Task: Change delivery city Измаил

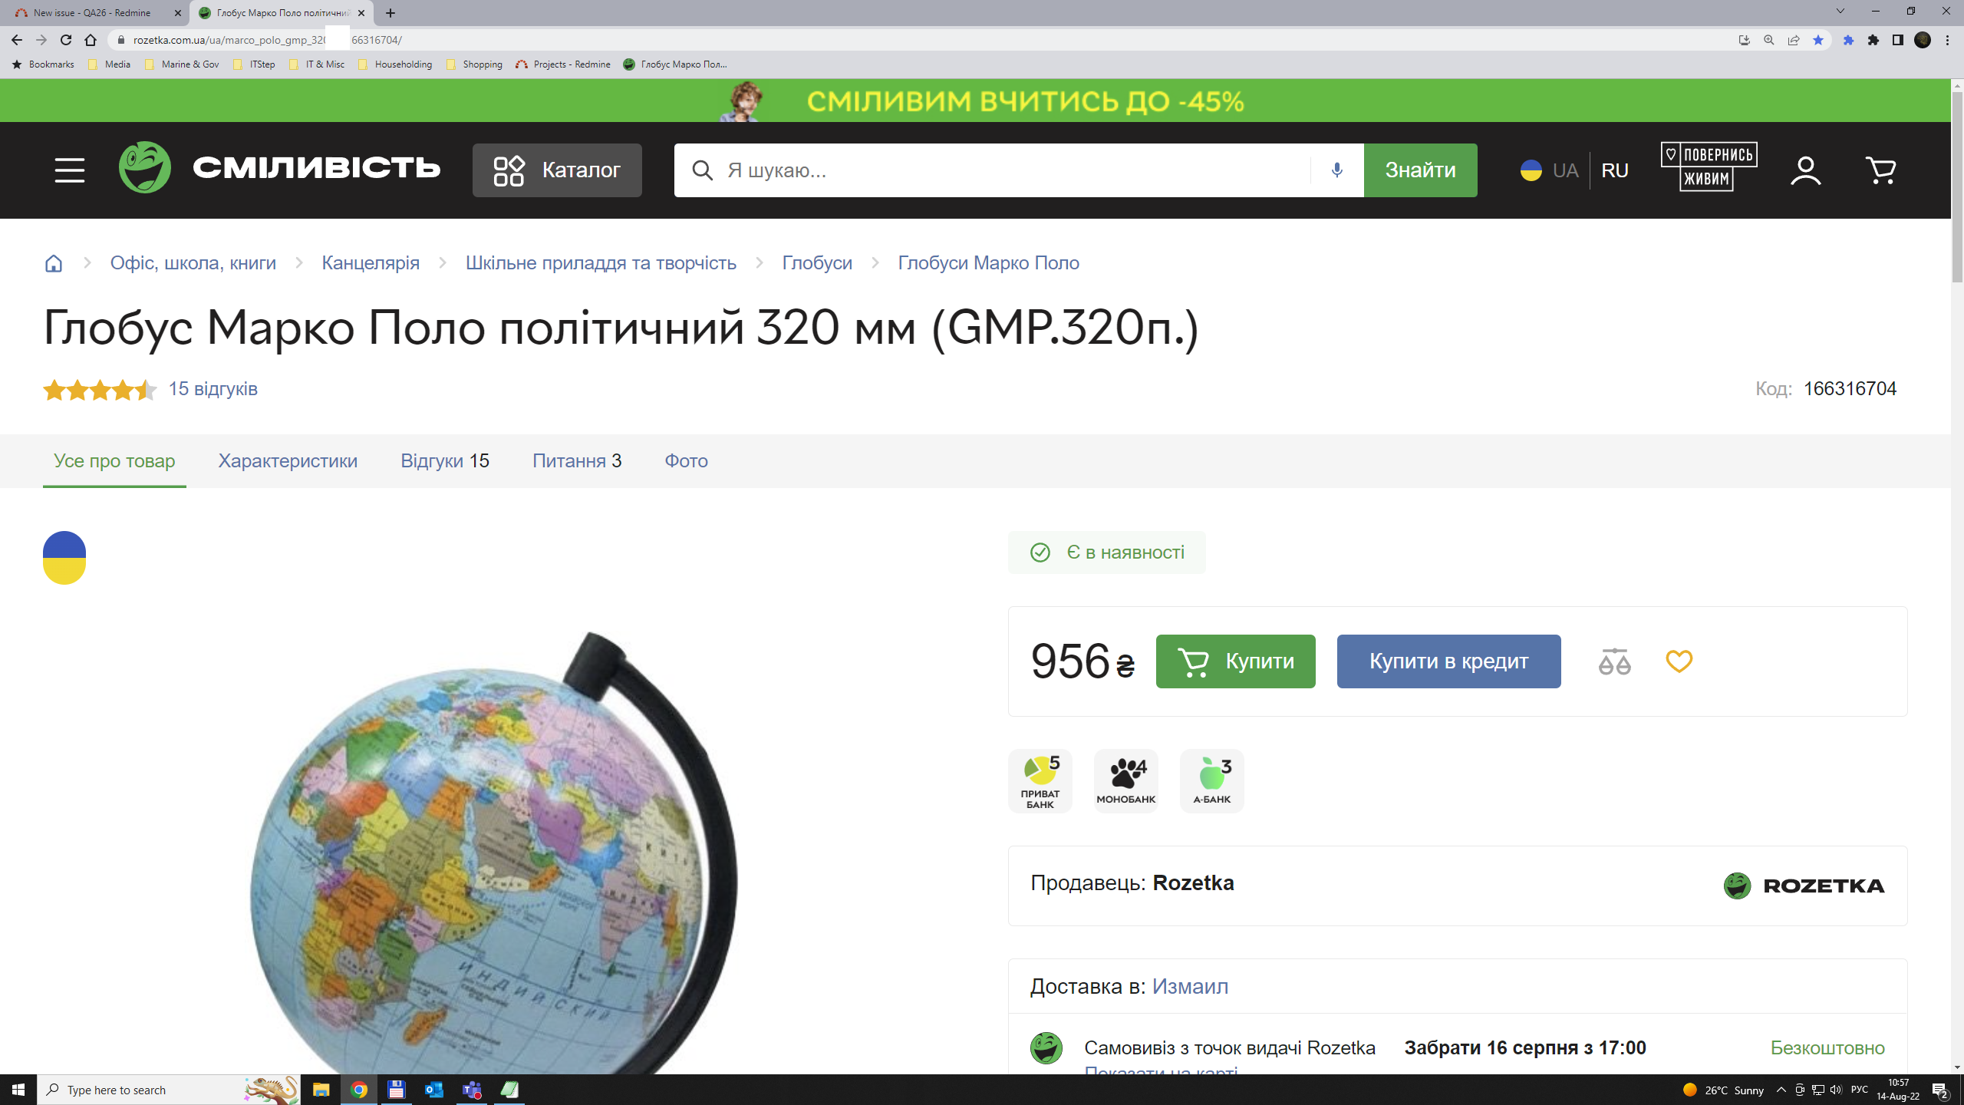Action: pyautogui.click(x=1190, y=986)
